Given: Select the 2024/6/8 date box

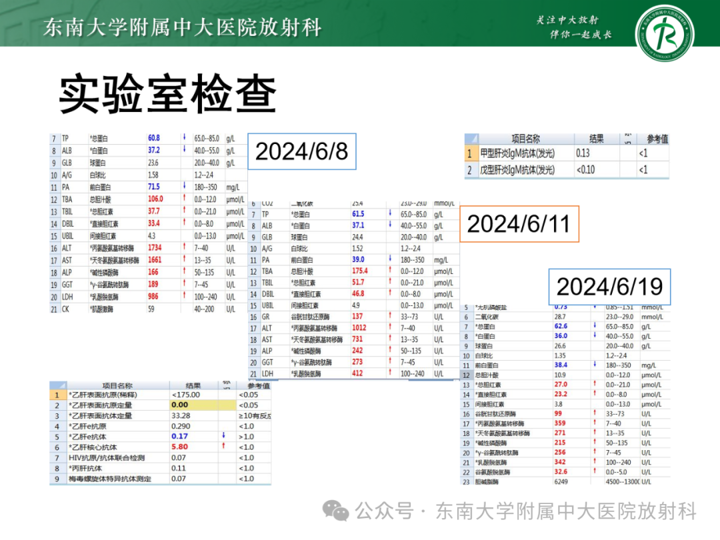Looking at the screenshot, I should (302, 151).
